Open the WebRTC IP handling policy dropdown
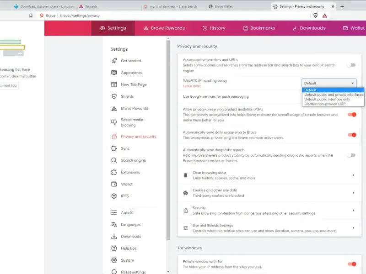 click(329, 83)
